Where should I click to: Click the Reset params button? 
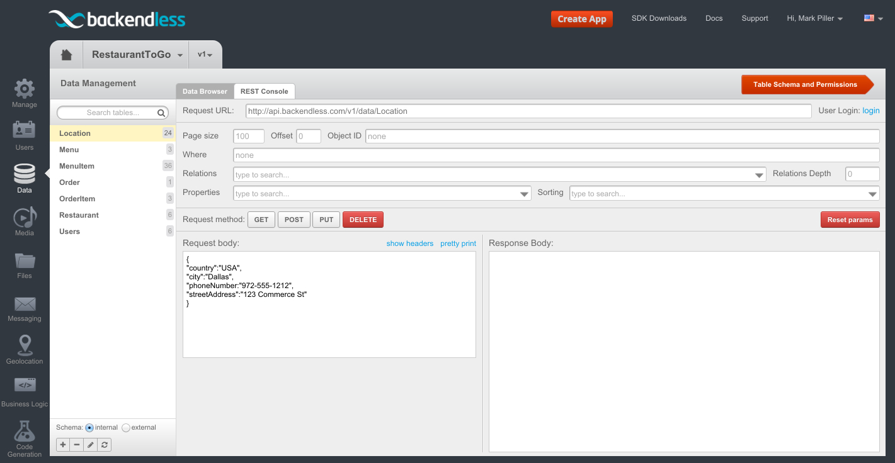(850, 220)
